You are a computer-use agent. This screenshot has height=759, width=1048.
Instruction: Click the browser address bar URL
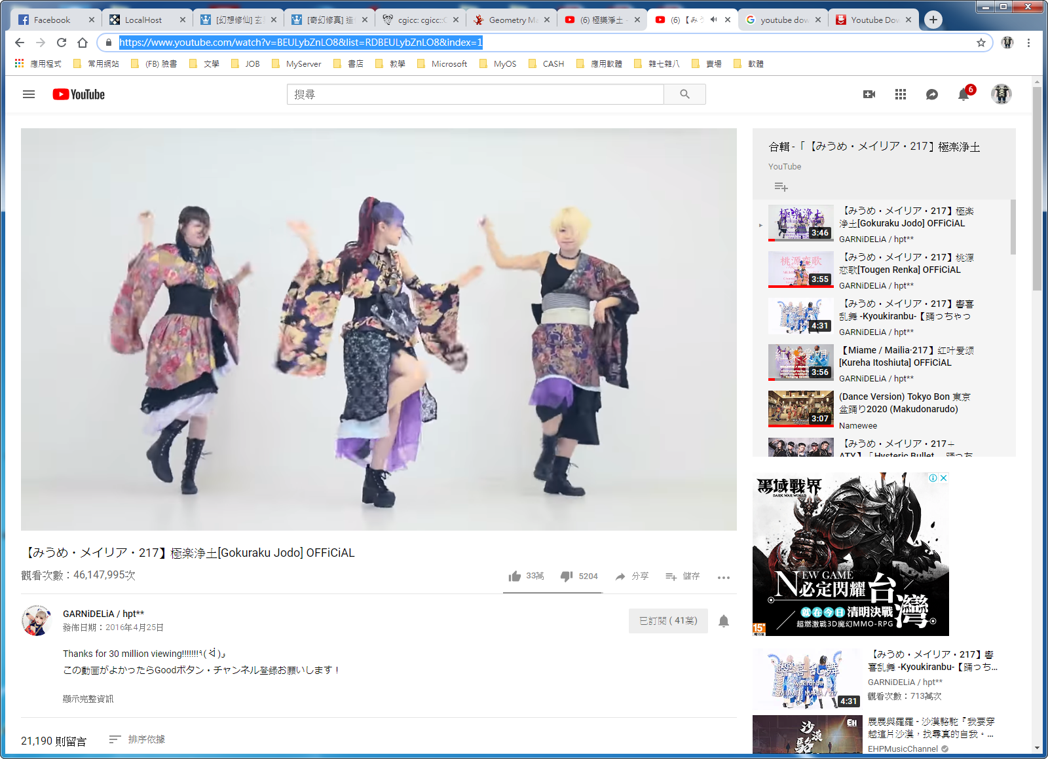click(301, 43)
